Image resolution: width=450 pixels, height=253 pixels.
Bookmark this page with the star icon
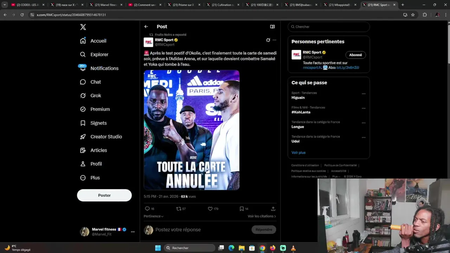[x=413, y=15]
